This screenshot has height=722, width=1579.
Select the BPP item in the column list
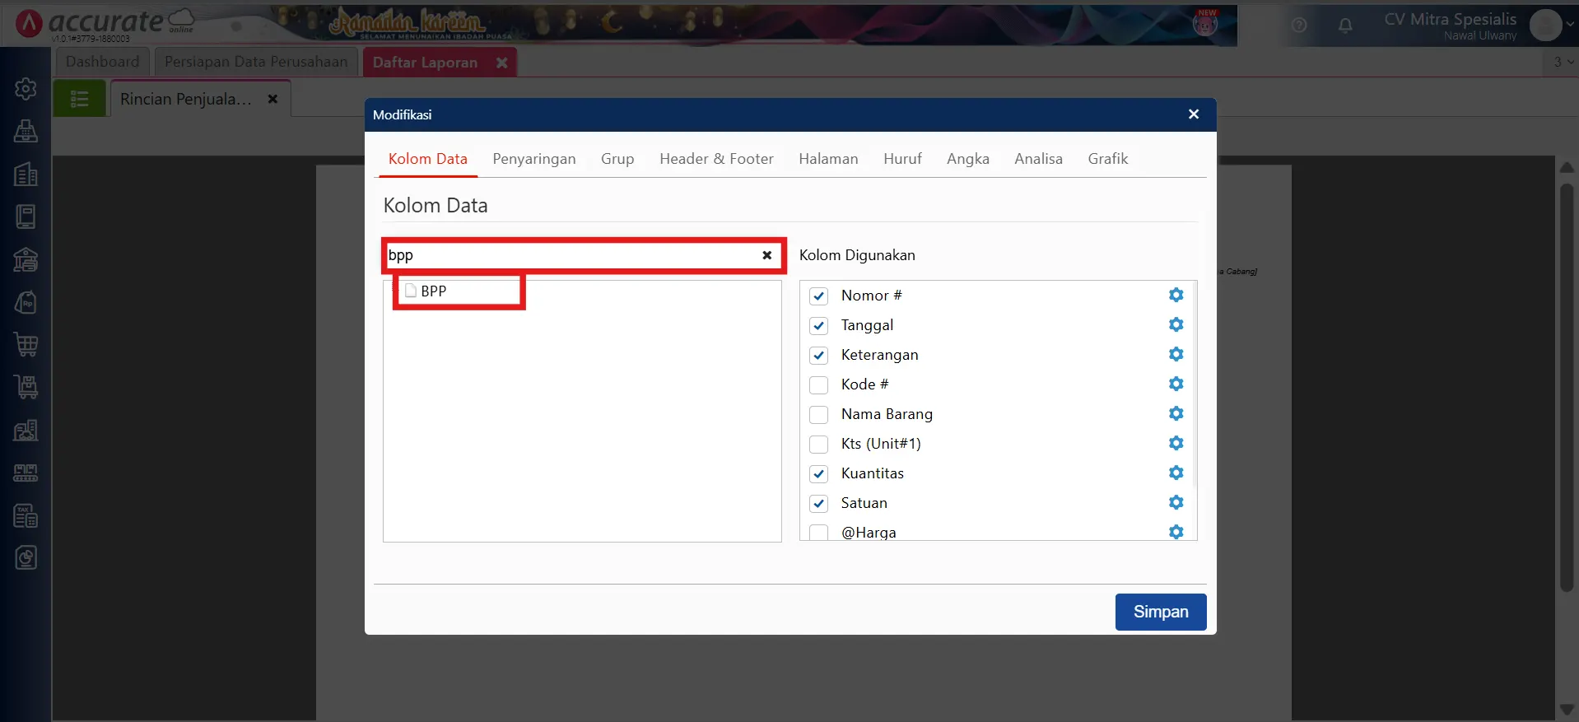433,291
